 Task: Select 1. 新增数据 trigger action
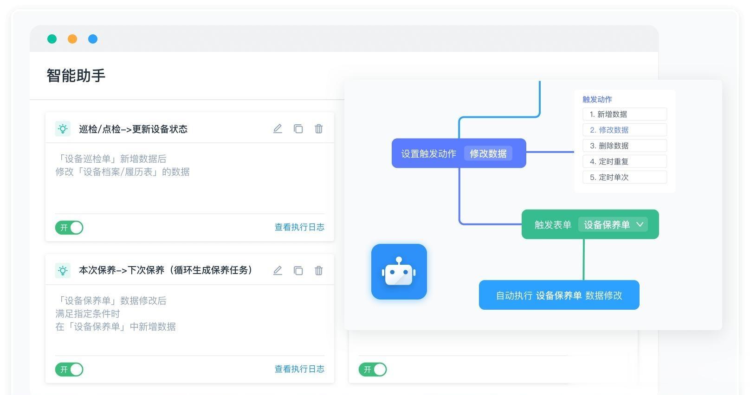625,114
